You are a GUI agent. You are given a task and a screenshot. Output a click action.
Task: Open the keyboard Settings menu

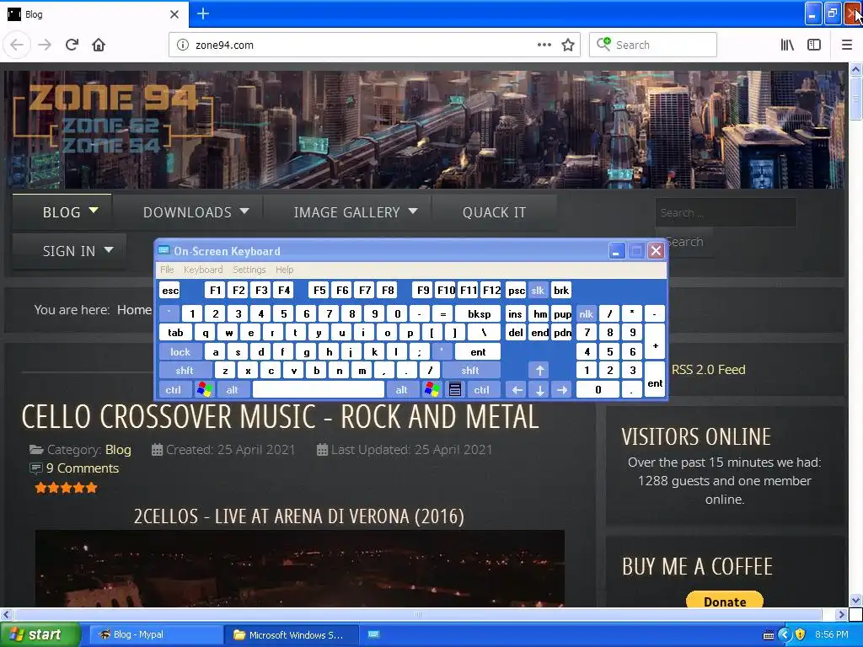(249, 270)
